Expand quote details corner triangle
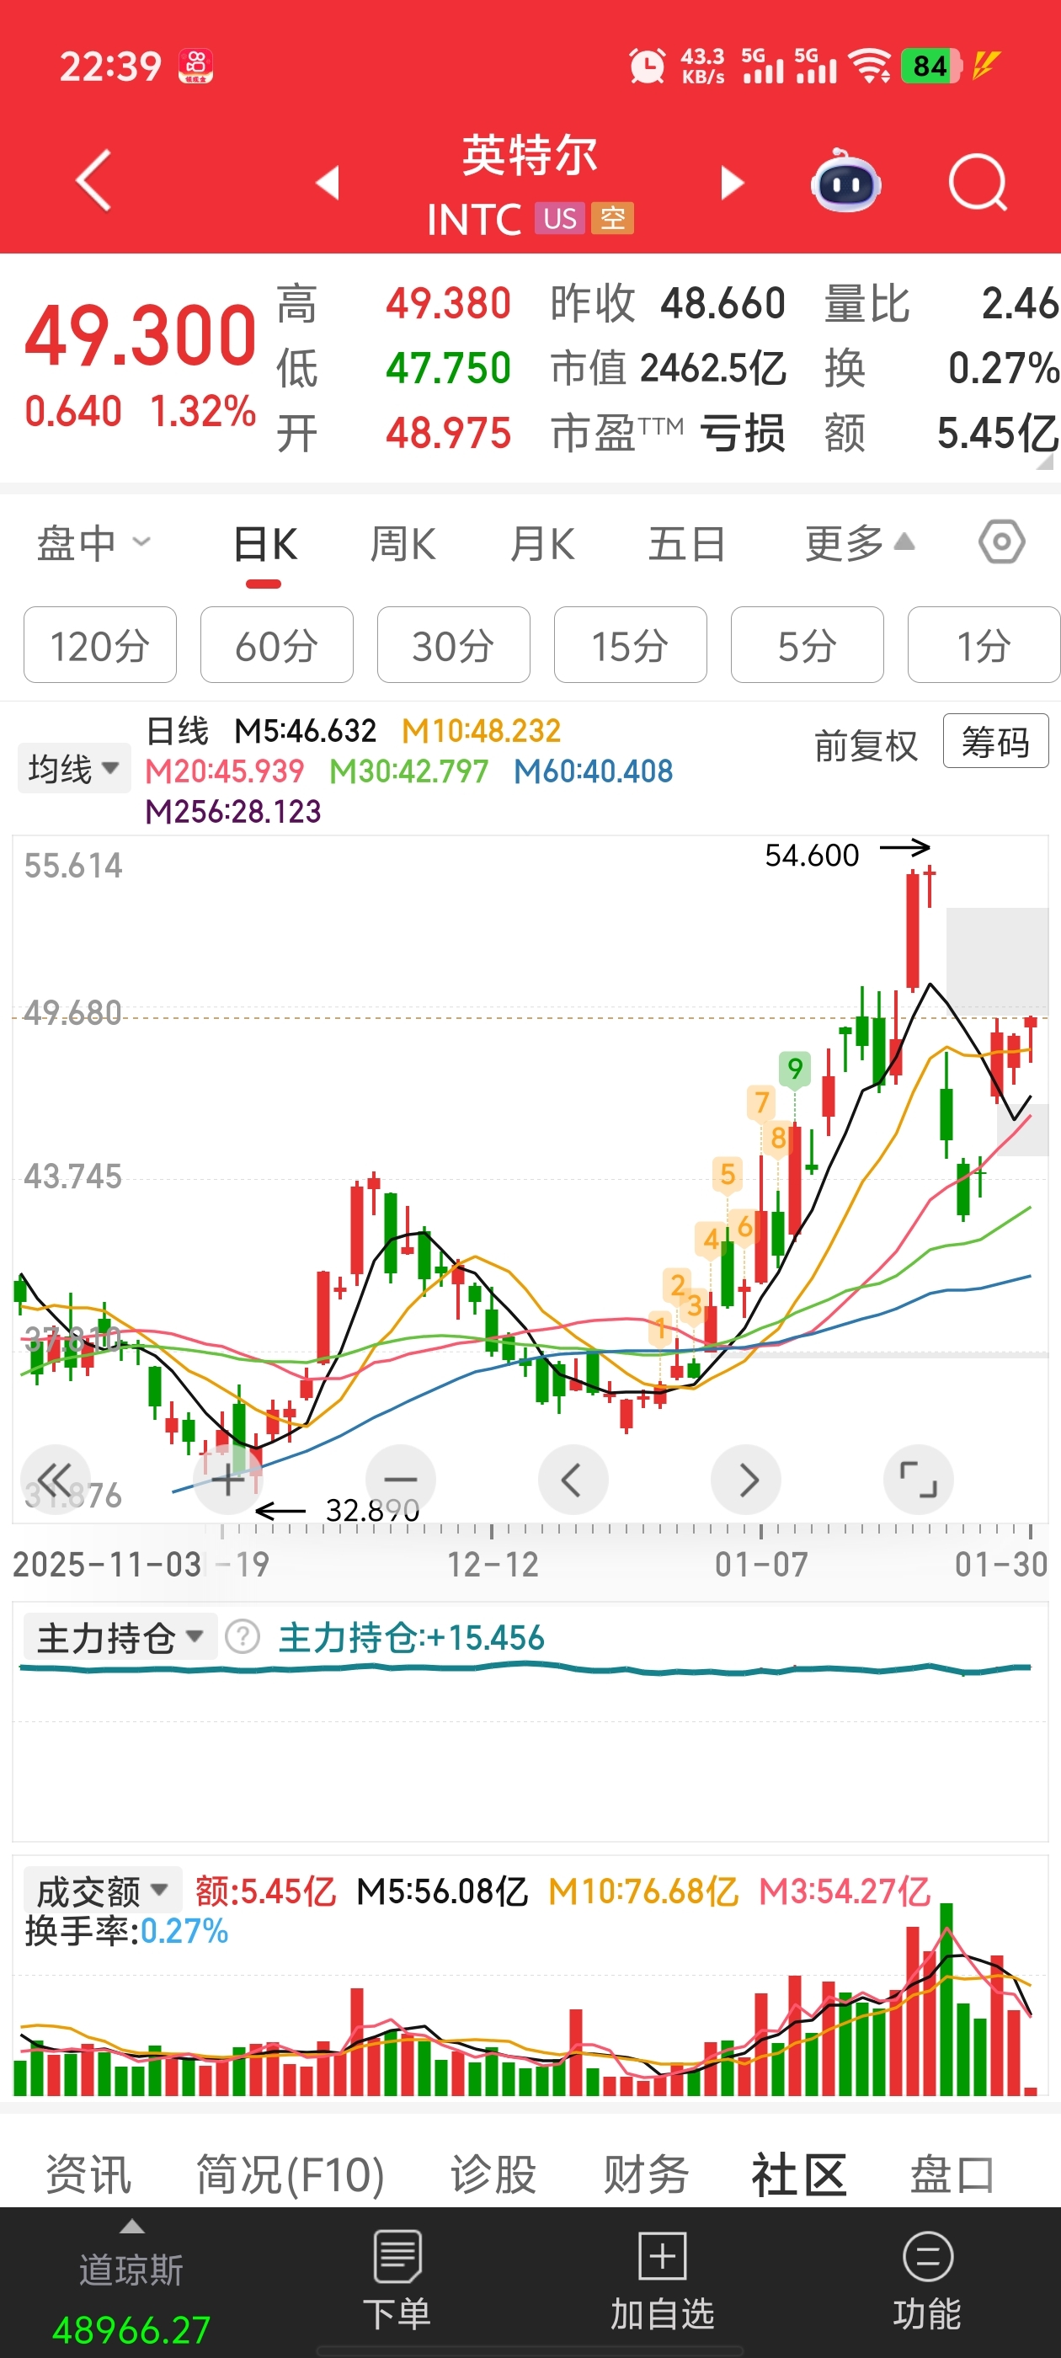 click(1044, 463)
